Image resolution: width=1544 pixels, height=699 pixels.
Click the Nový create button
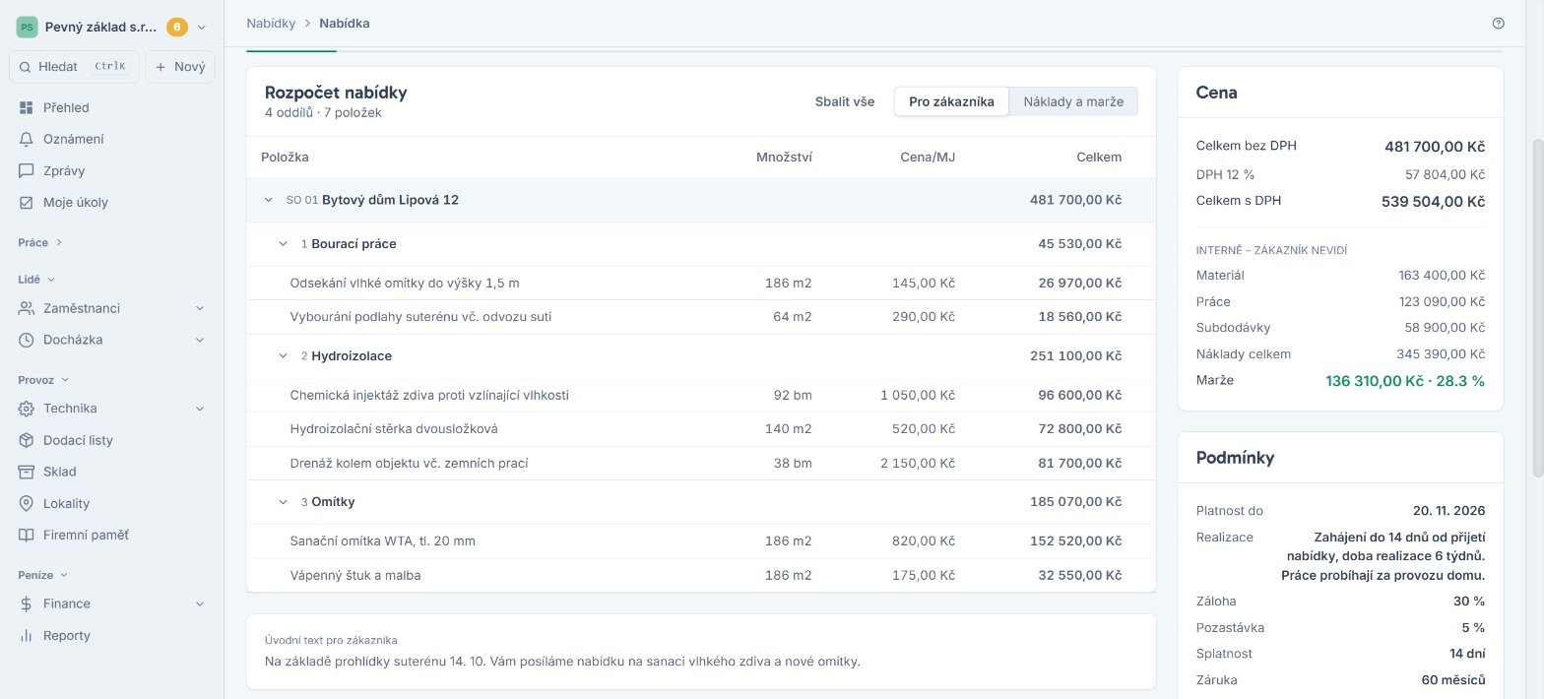180,67
